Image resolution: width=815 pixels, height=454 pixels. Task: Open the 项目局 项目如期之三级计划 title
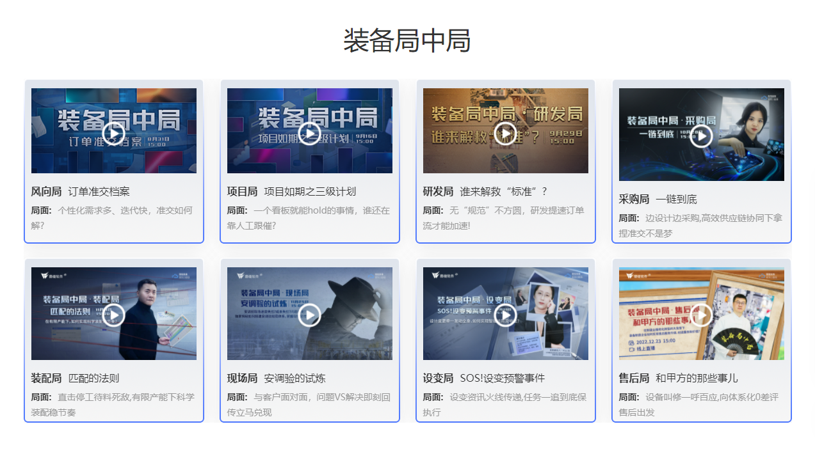coord(291,191)
